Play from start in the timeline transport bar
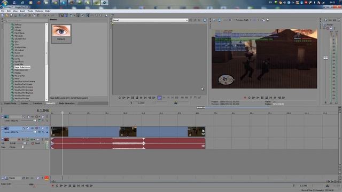The width and height of the screenshot is (342, 192). point(61,186)
